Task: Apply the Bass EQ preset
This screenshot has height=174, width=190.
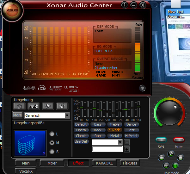Action: point(98,124)
